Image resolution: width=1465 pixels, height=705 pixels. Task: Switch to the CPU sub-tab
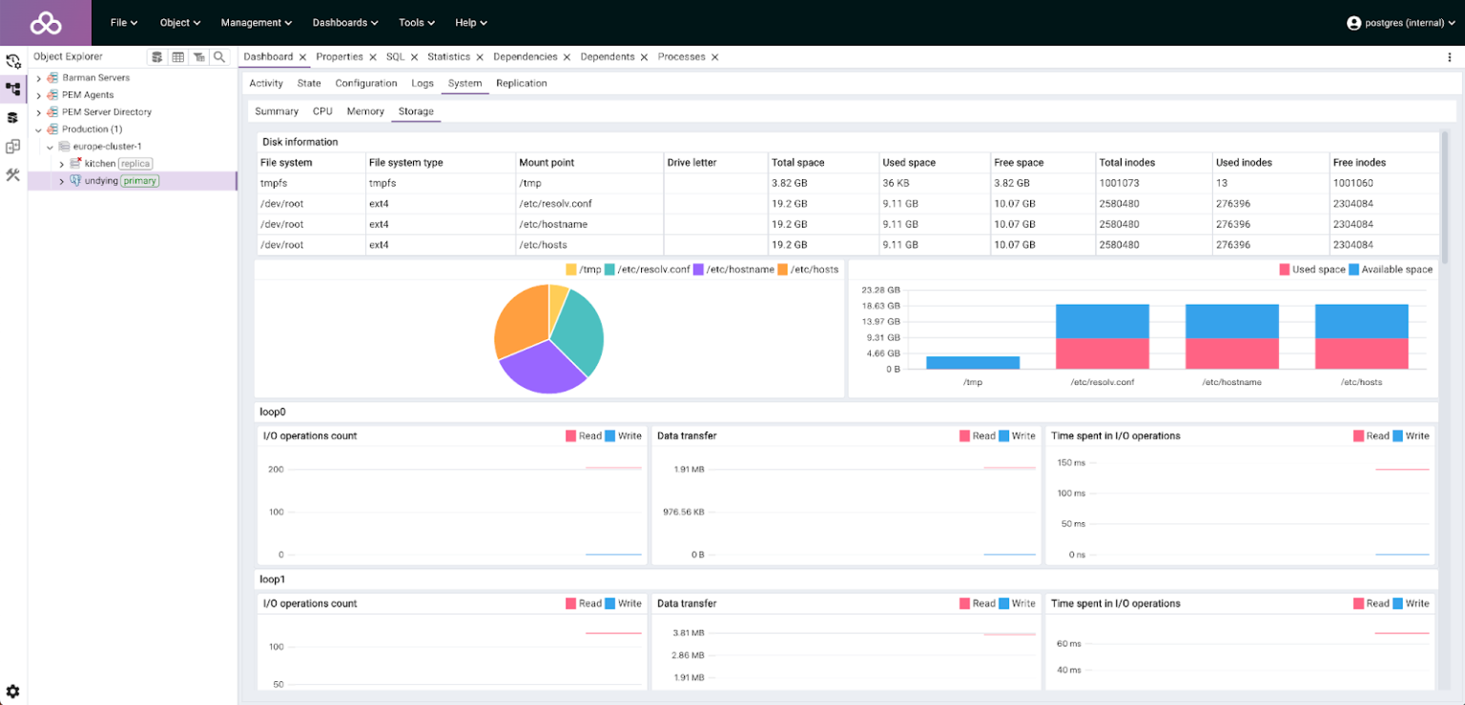[x=322, y=111]
